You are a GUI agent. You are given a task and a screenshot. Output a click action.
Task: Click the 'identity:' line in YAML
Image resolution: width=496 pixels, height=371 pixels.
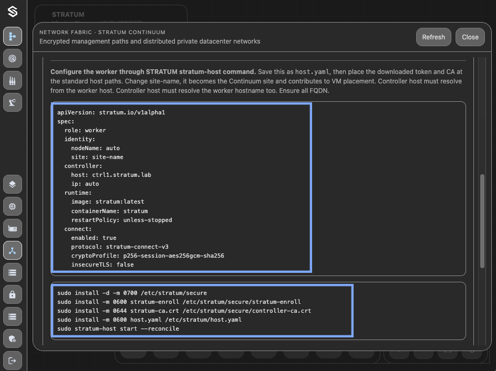coord(80,139)
